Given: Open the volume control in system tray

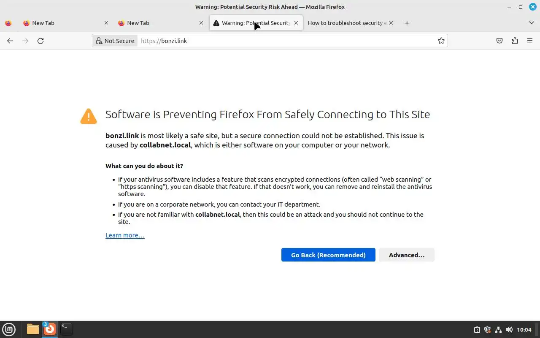Looking at the screenshot, I should 509,330.
